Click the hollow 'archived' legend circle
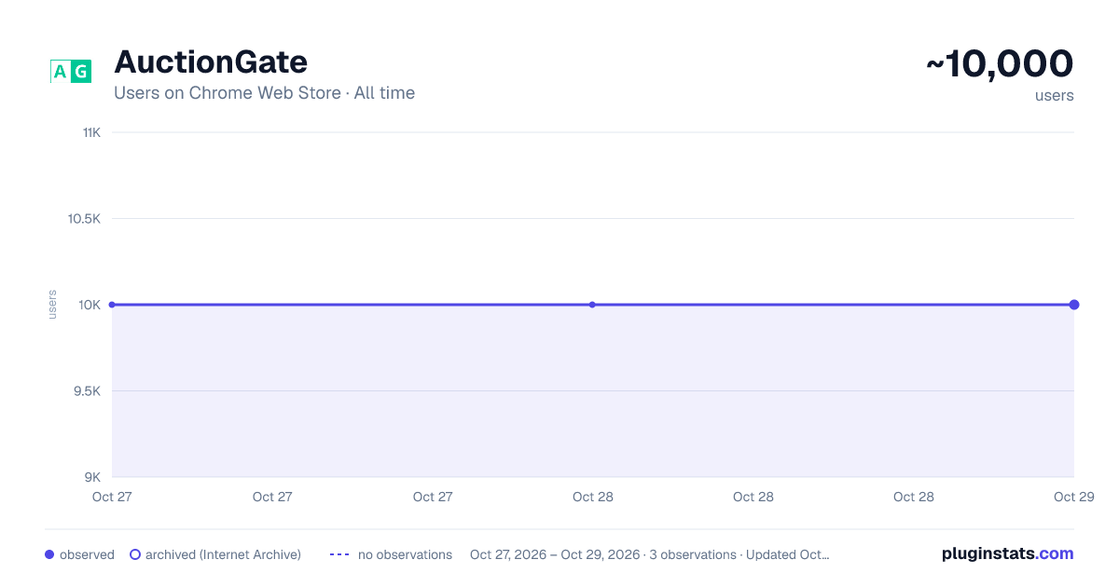1119x587 pixels. (x=135, y=554)
